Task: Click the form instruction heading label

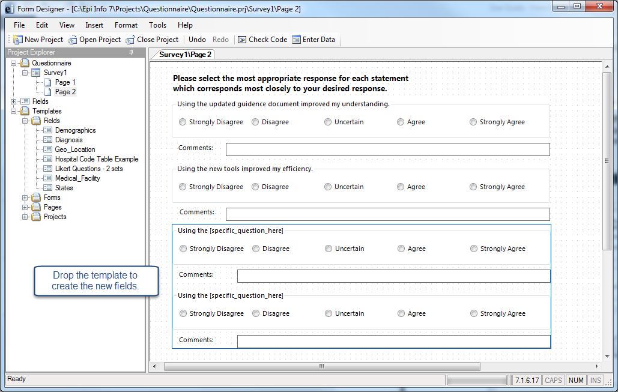Action: tap(291, 83)
